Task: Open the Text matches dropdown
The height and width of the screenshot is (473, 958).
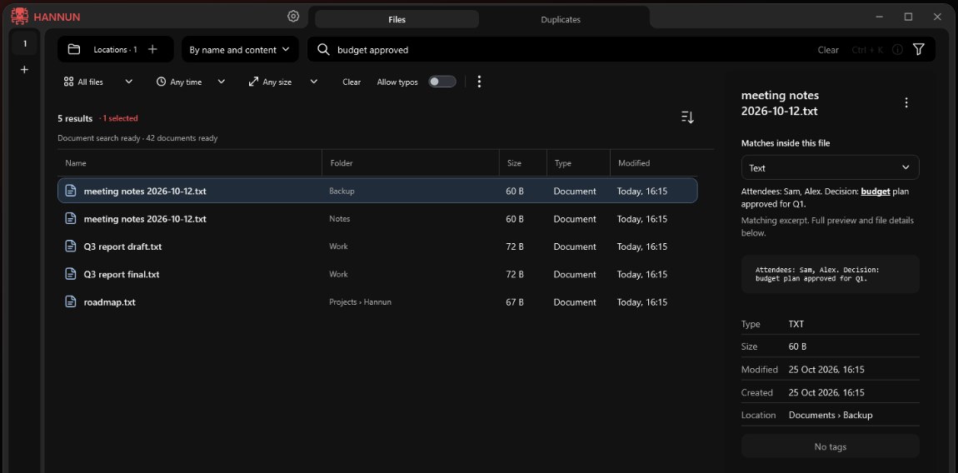Action: point(830,167)
